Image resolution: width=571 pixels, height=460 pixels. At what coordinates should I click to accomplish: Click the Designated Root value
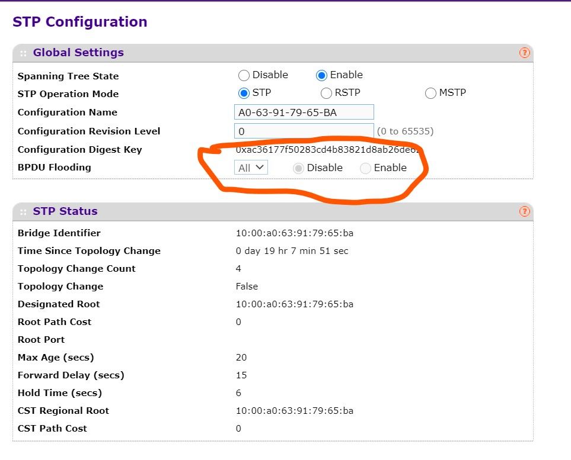coord(294,304)
